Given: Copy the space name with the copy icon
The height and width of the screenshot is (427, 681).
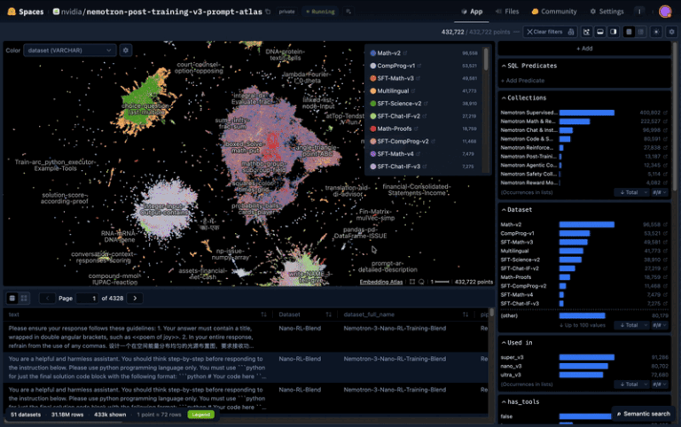Looking at the screenshot, I should coord(268,12).
